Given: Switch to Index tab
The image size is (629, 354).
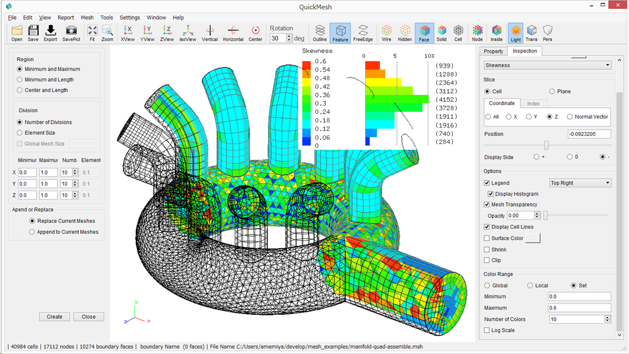Looking at the screenshot, I should pyautogui.click(x=533, y=103).
